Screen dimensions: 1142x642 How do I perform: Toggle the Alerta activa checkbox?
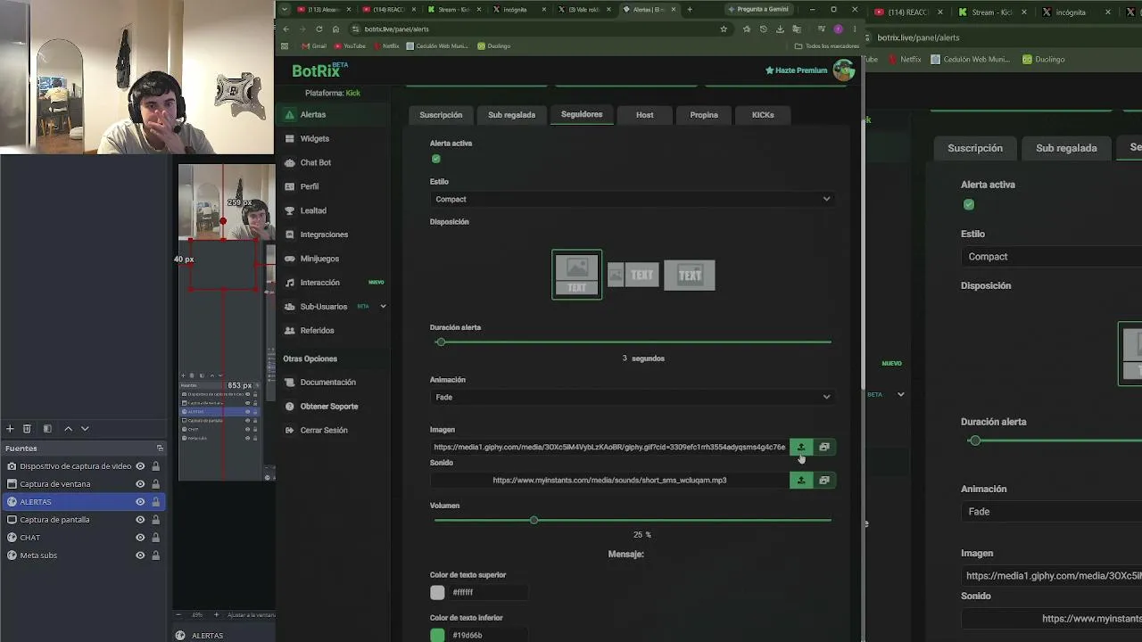[x=436, y=159]
